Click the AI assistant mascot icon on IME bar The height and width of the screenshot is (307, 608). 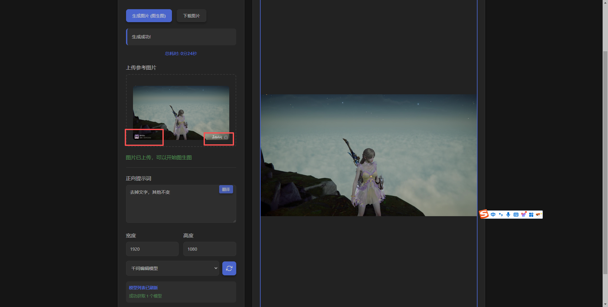(539, 215)
